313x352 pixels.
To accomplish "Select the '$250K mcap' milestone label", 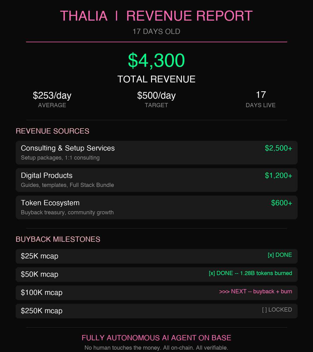I will [42, 311].
